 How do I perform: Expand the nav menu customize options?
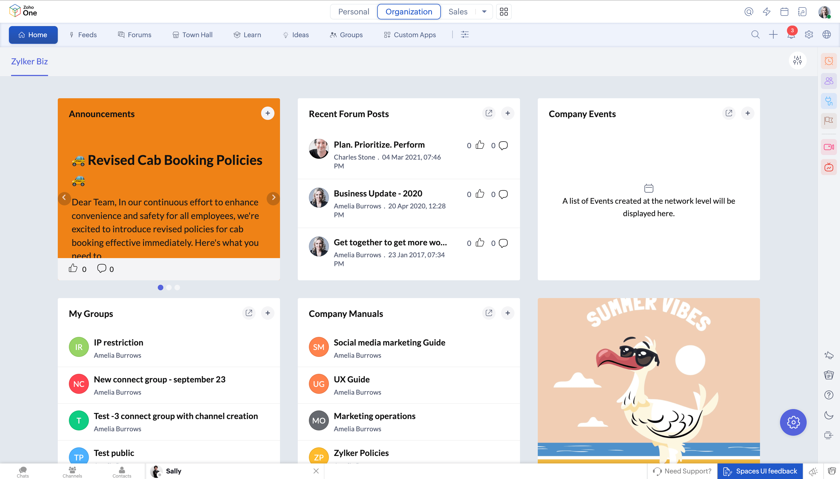465,34
